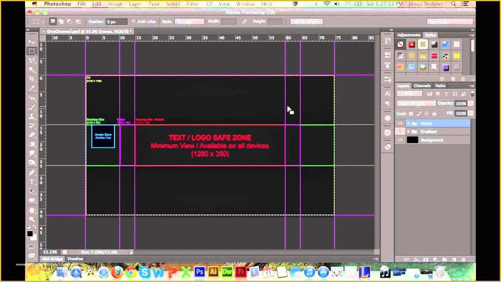Click Subtract from Selection mode icon

(x=70, y=21)
